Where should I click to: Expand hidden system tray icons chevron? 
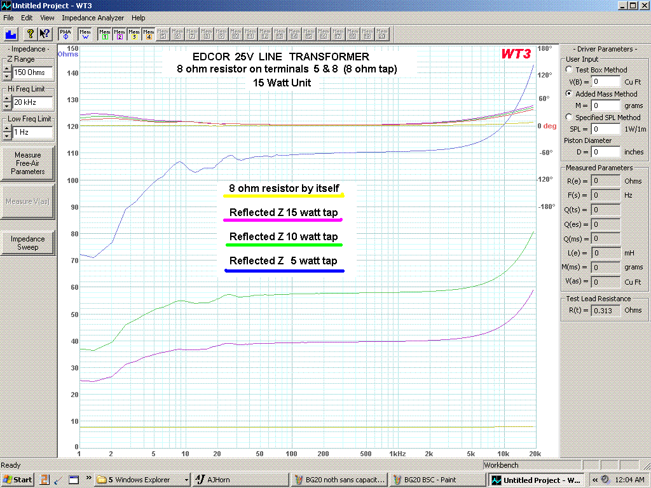[595, 480]
